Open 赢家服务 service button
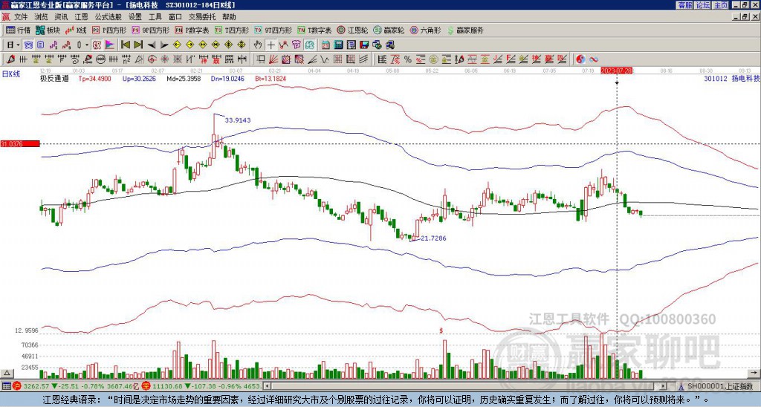The width and height of the screenshot is (761, 407). [x=465, y=30]
